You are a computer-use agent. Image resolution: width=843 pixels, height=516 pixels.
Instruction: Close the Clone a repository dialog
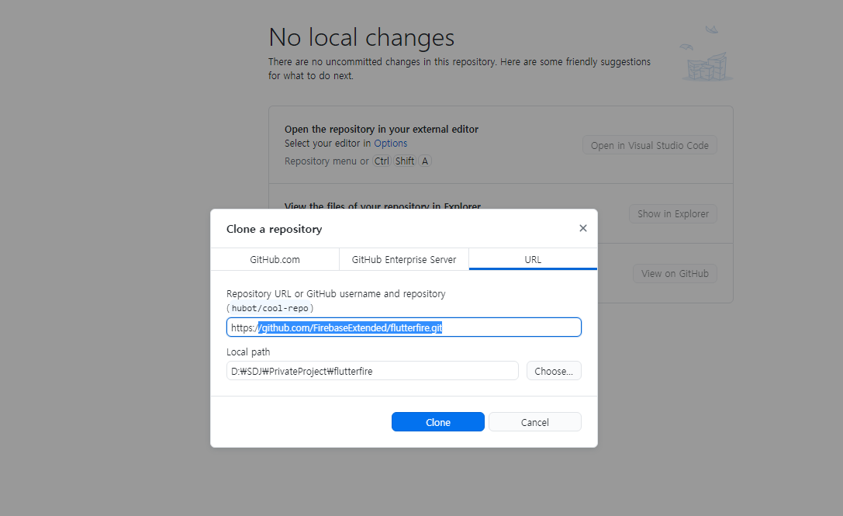[x=582, y=228]
